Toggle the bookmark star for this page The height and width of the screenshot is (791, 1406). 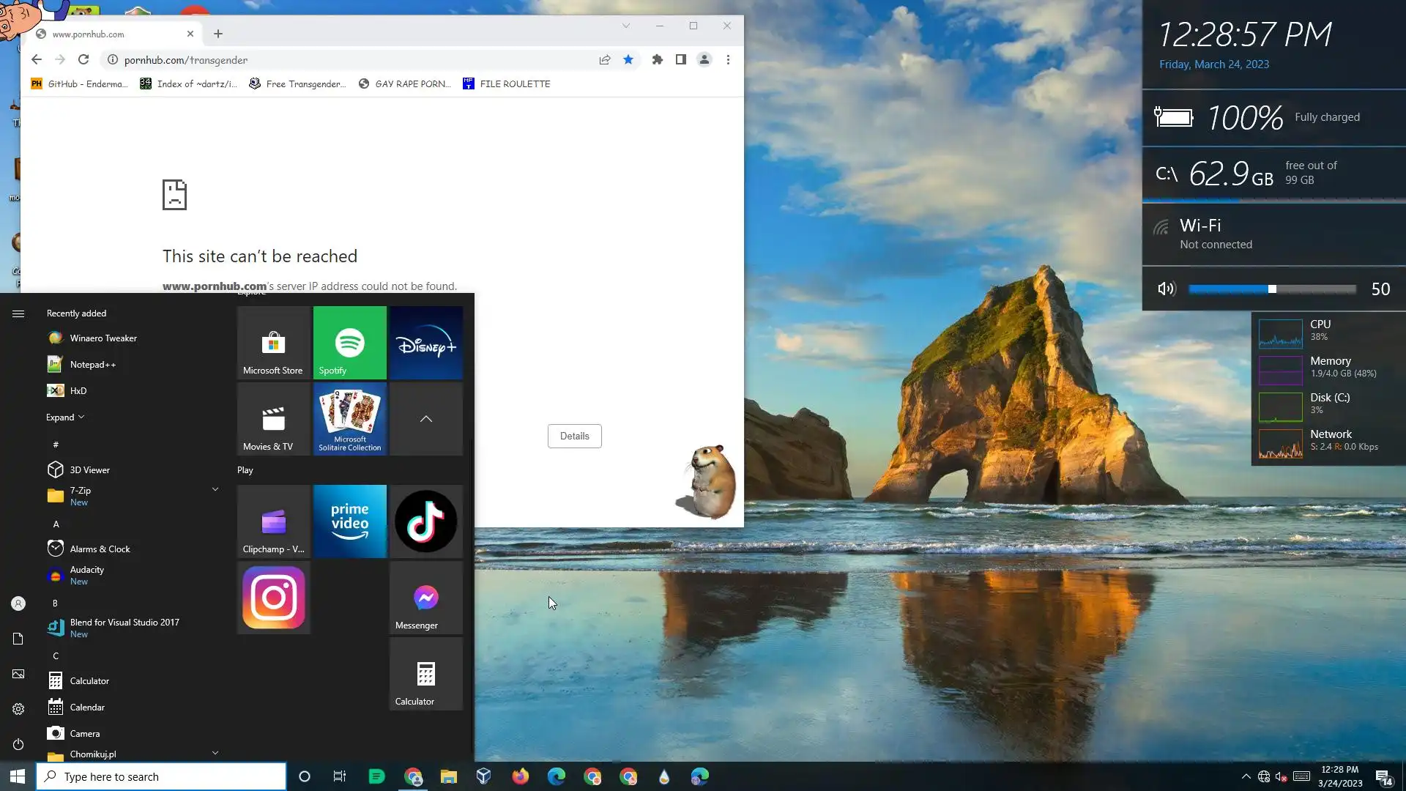pyautogui.click(x=628, y=60)
